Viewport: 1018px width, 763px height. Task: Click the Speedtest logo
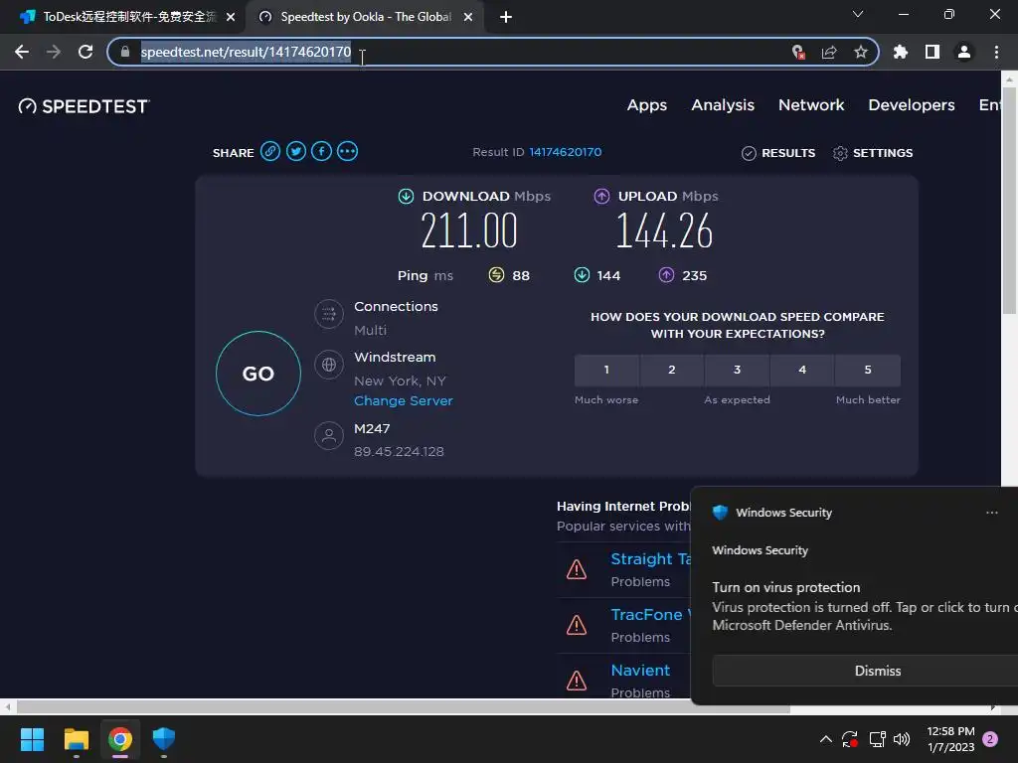[x=84, y=106]
